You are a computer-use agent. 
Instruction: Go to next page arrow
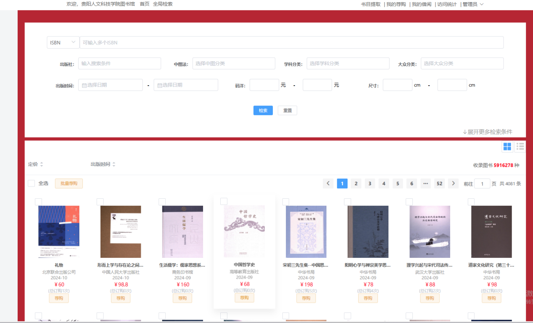click(x=453, y=184)
